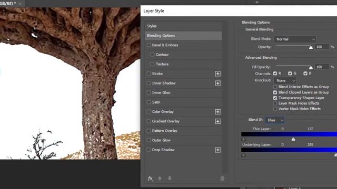Viewport: 337px width, 189px height.
Task: Toggle the B channel checkbox
Action: tap(305, 73)
